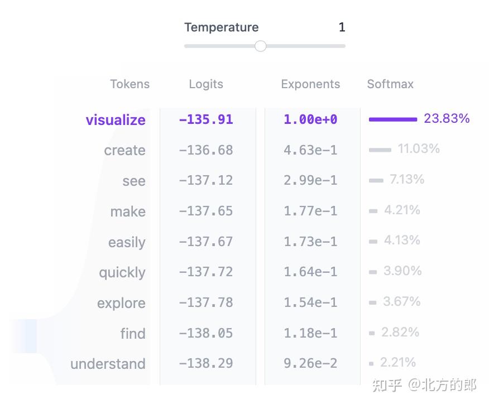This screenshot has height=404, width=489.
Task: Click the Softmax column header
Action: click(390, 84)
